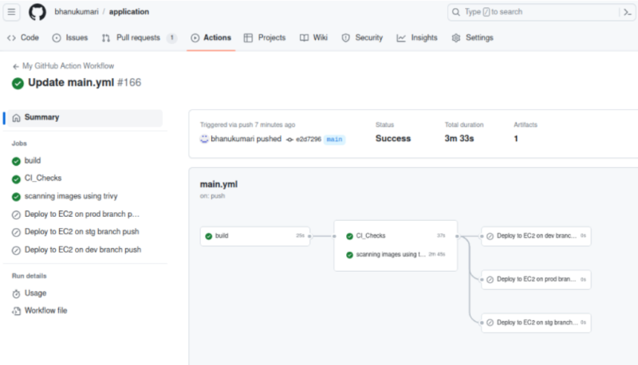The width and height of the screenshot is (638, 365).
Task: Open commit e2d7296
Action: click(309, 139)
